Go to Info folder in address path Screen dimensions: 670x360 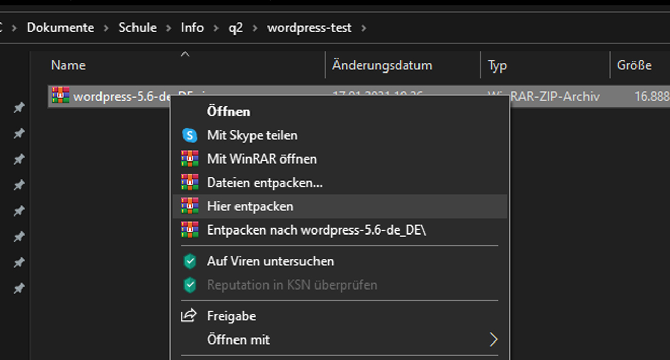tap(192, 28)
